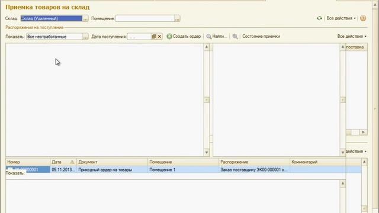Click Документ column header

point(112,162)
